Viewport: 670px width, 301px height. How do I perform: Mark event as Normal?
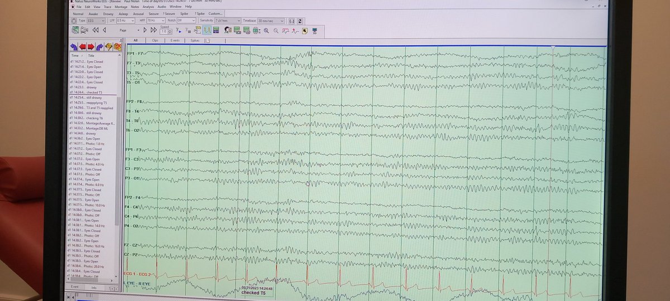tap(78, 13)
